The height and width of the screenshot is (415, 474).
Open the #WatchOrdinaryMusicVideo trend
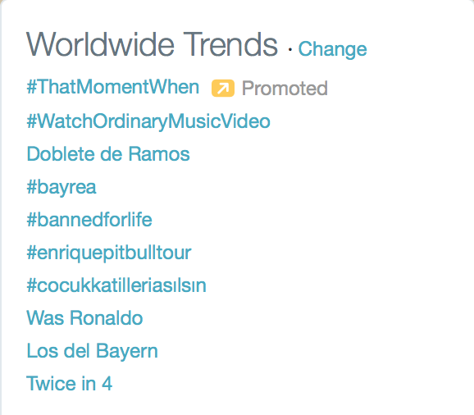(x=148, y=121)
